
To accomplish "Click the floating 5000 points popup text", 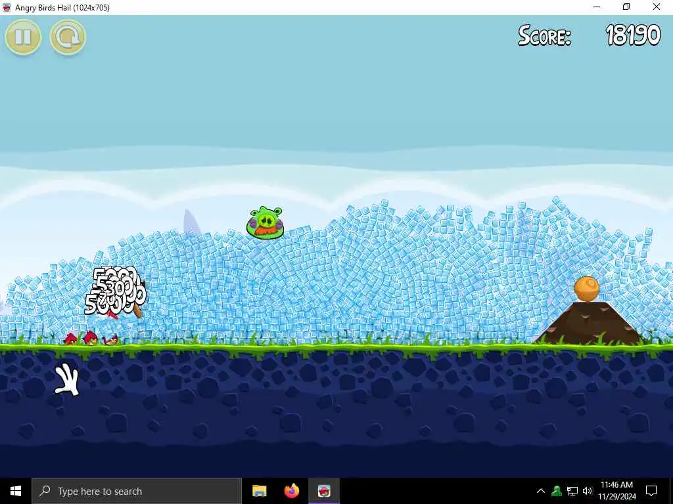I will coord(115,291).
